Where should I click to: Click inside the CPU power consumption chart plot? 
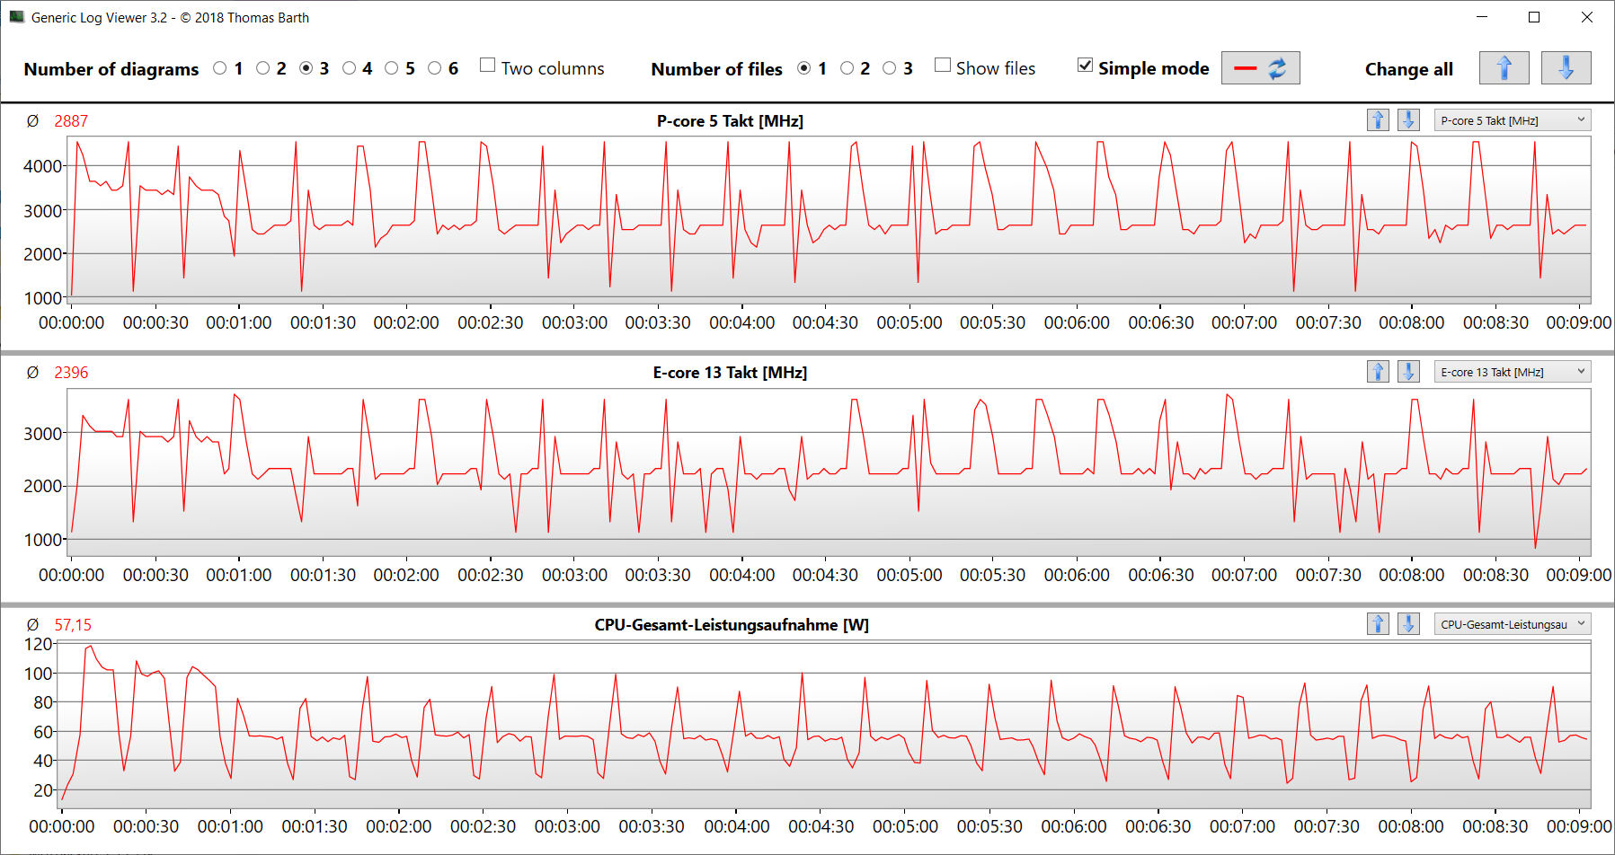(x=823, y=724)
